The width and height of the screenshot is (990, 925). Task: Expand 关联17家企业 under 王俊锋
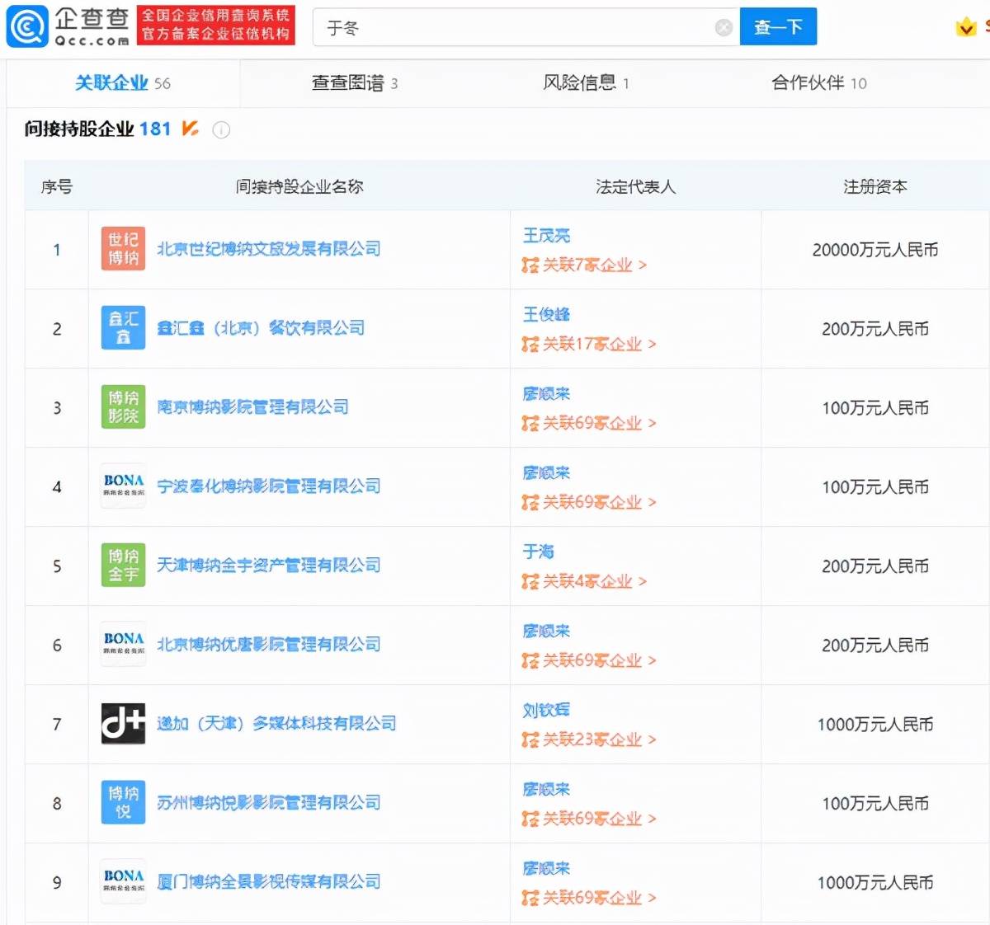pyautogui.click(x=591, y=344)
